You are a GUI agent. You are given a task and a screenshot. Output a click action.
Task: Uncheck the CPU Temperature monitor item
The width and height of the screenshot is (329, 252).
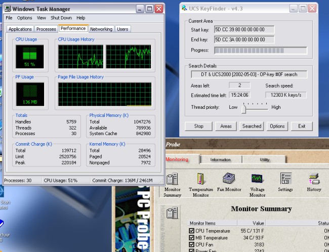[191, 231]
